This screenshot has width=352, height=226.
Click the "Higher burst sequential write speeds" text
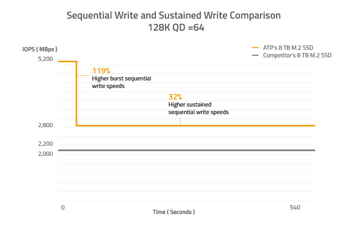pyautogui.click(x=121, y=82)
